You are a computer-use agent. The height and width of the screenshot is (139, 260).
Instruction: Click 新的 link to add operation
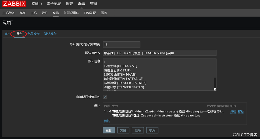click(107, 121)
